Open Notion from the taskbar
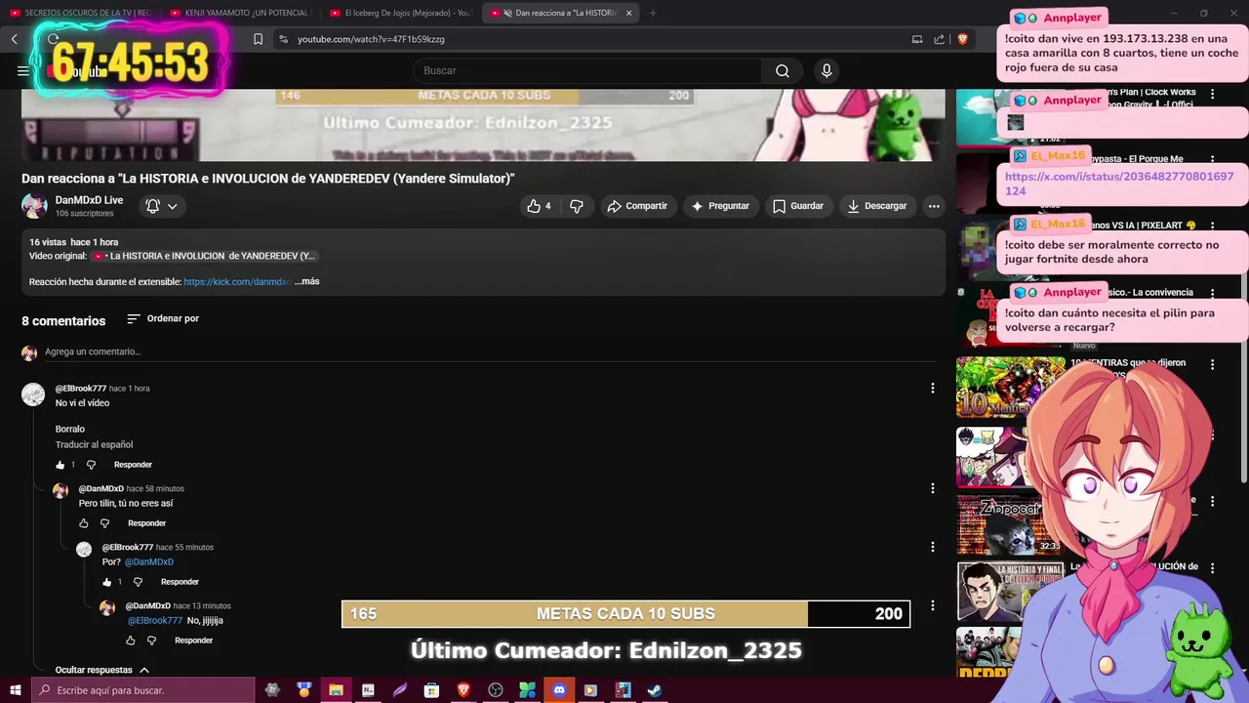 368,690
